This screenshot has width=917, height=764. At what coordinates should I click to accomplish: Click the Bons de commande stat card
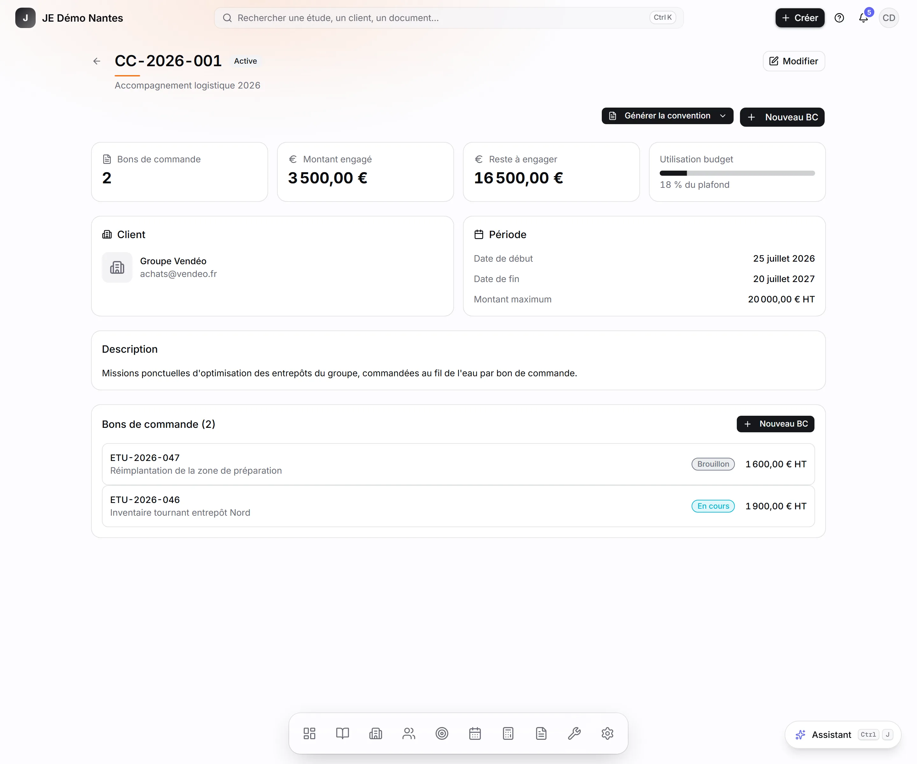[x=180, y=172]
